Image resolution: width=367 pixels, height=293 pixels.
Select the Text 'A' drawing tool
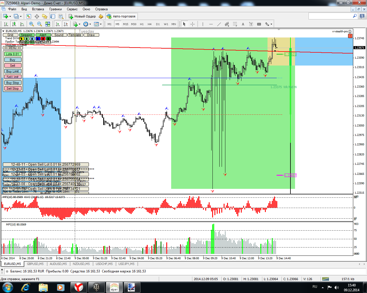243,24
